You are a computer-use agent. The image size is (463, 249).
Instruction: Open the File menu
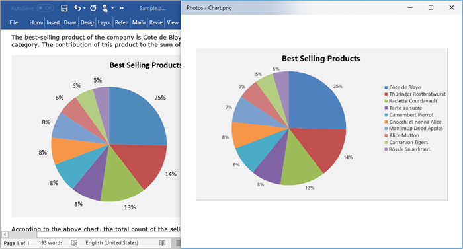tap(14, 22)
